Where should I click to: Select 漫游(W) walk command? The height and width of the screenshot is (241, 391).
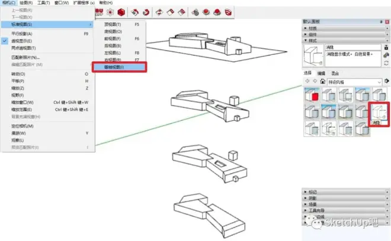pos(47,133)
